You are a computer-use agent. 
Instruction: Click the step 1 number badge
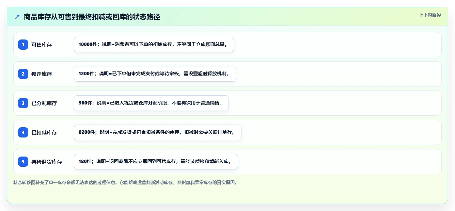coord(23,45)
